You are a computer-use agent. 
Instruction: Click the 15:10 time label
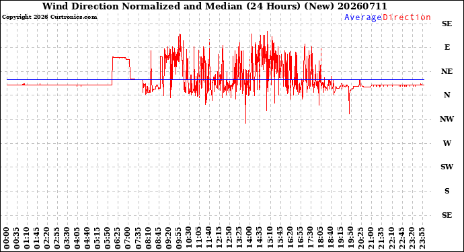[x=269, y=238]
